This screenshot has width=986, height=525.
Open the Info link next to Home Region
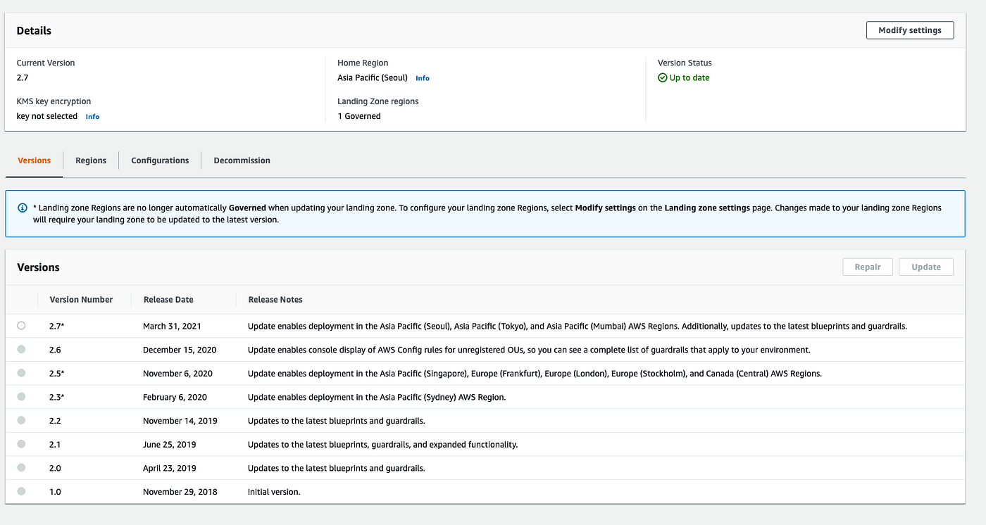pos(422,78)
